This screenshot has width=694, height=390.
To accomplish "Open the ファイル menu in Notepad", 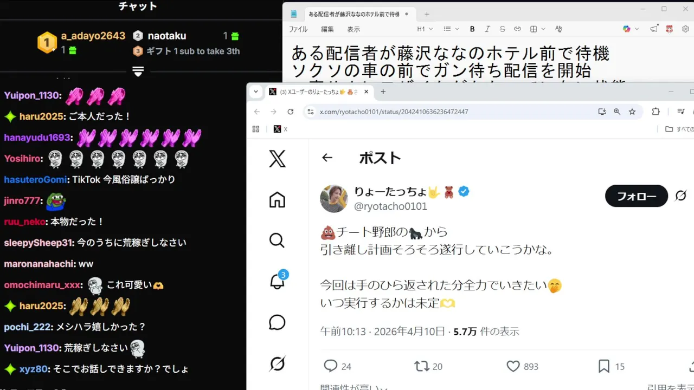I will (x=298, y=29).
